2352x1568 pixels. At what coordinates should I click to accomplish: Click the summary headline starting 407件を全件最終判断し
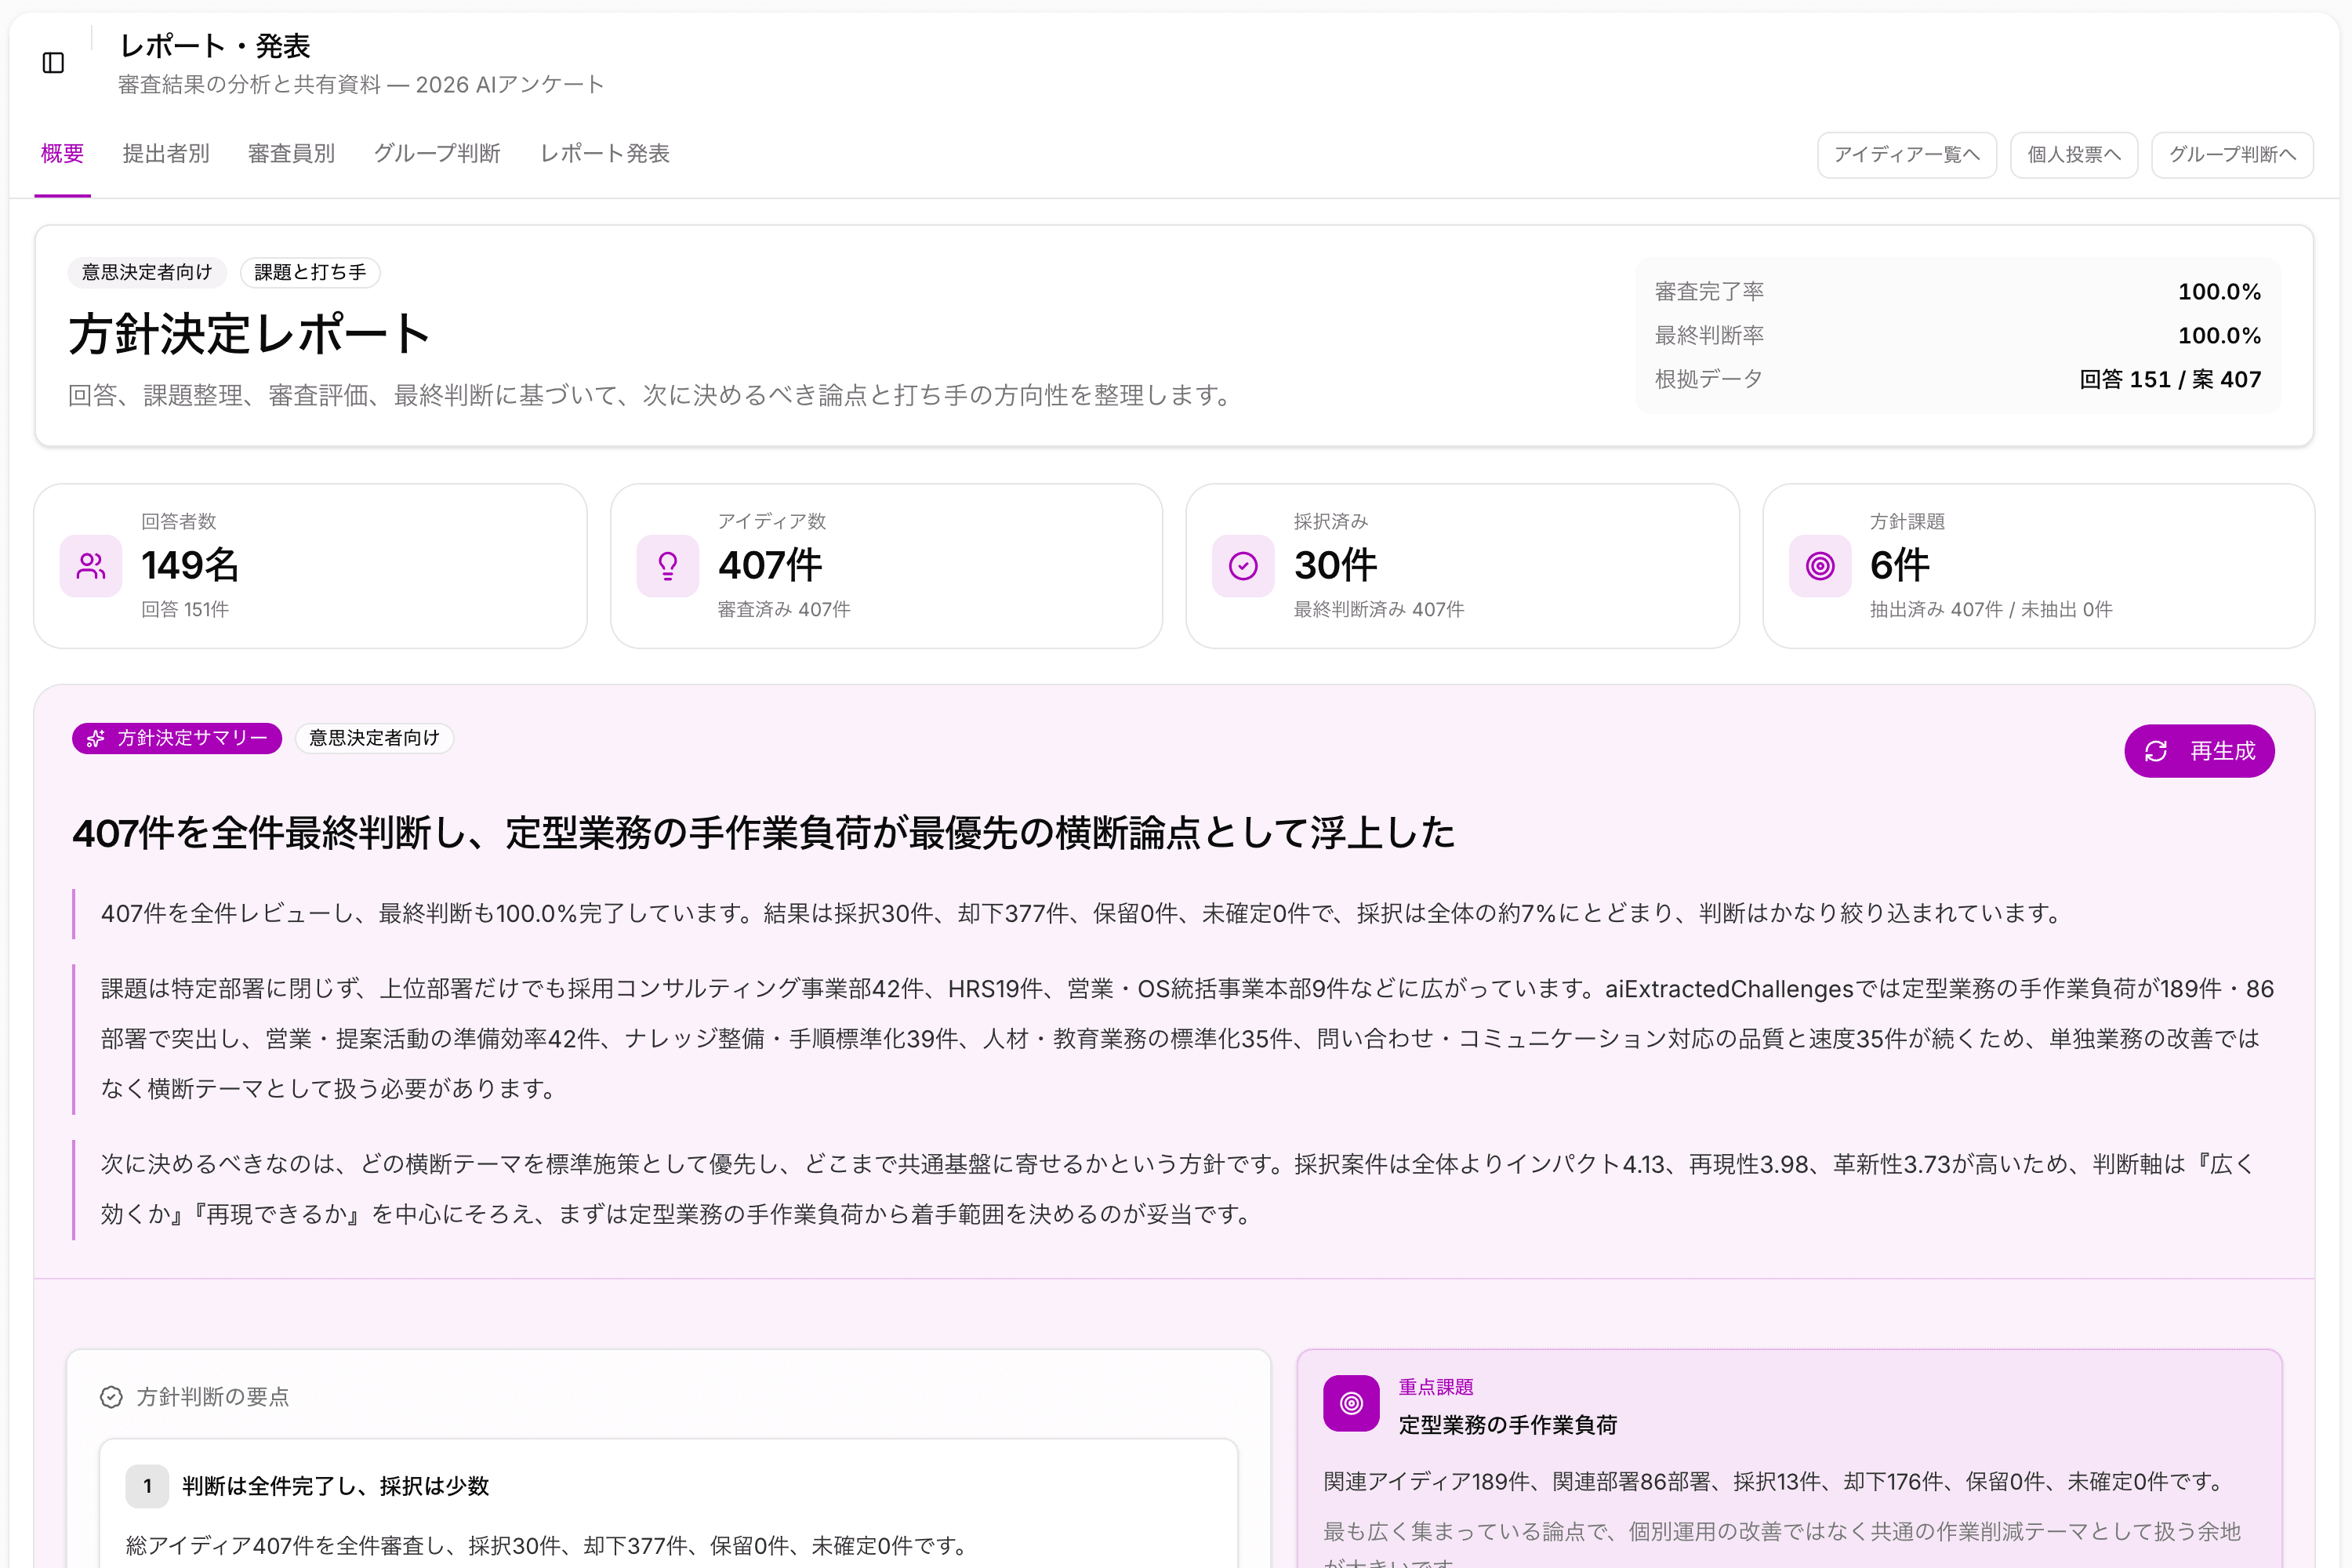coord(763,832)
